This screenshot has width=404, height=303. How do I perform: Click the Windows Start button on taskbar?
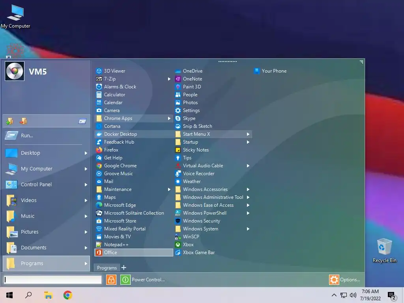click(x=9, y=295)
